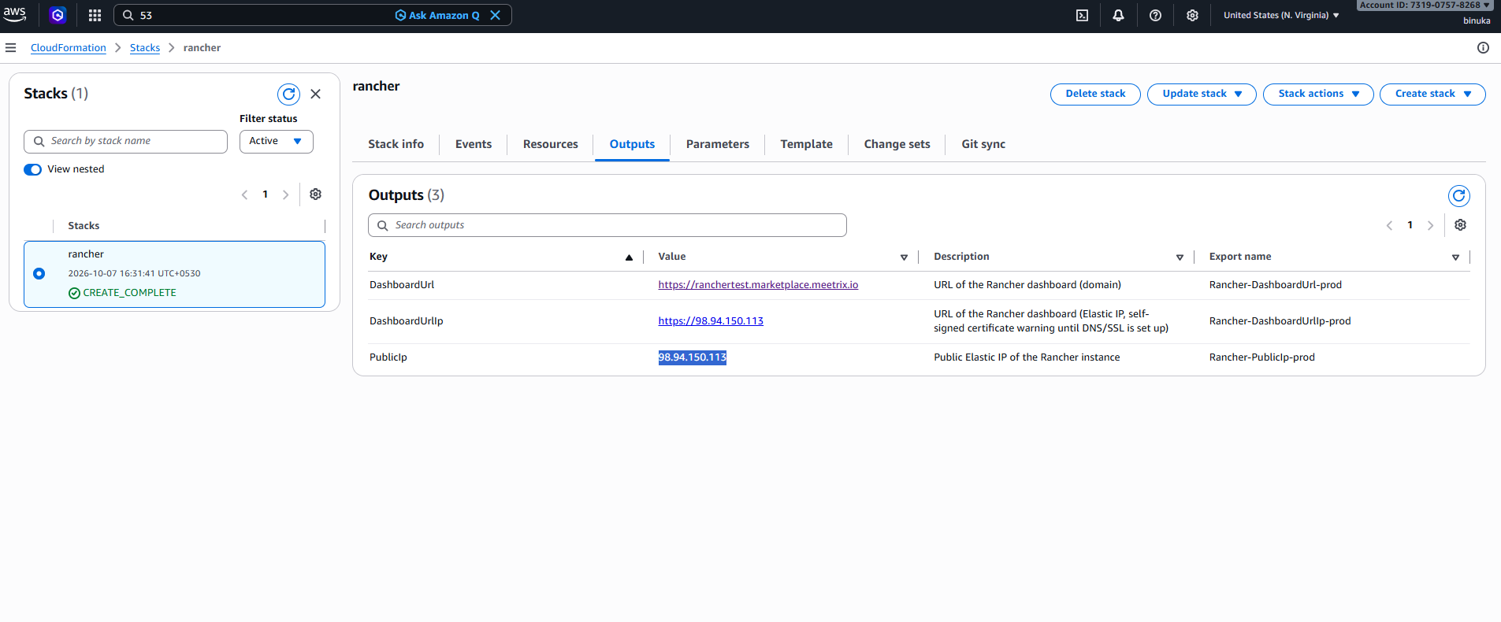This screenshot has height=622, width=1501.
Task: Expand the Update stack dropdown
Action: [x=1202, y=94]
